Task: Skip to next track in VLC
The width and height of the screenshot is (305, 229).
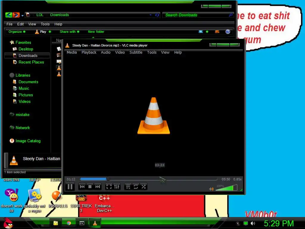Action: (98, 187)
